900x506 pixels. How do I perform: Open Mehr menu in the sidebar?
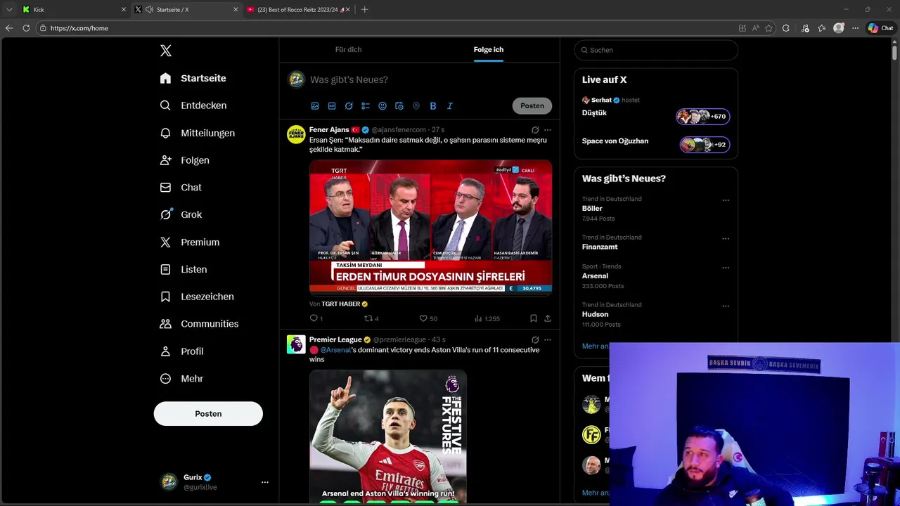pyautogui.click(x=181, y=379)
